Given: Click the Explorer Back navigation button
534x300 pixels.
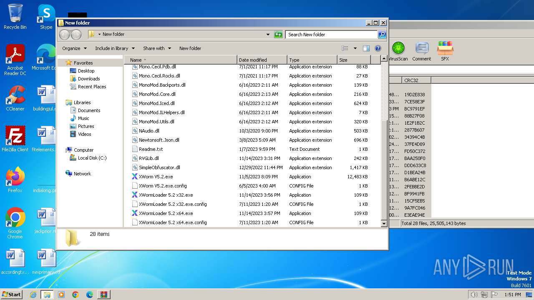Looking at the screenshot, I should pyautogui.click(x=64, y=35).
